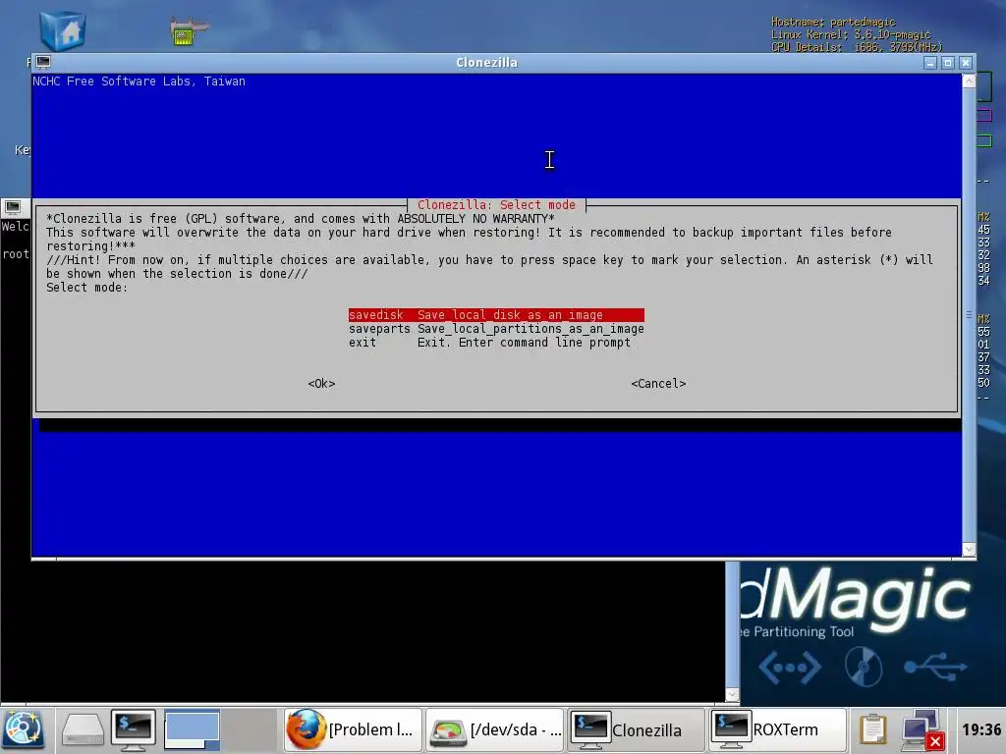Select the Clonezilla taskbar entry
This screenshot has height=754, width=1006.
point(636,729)
